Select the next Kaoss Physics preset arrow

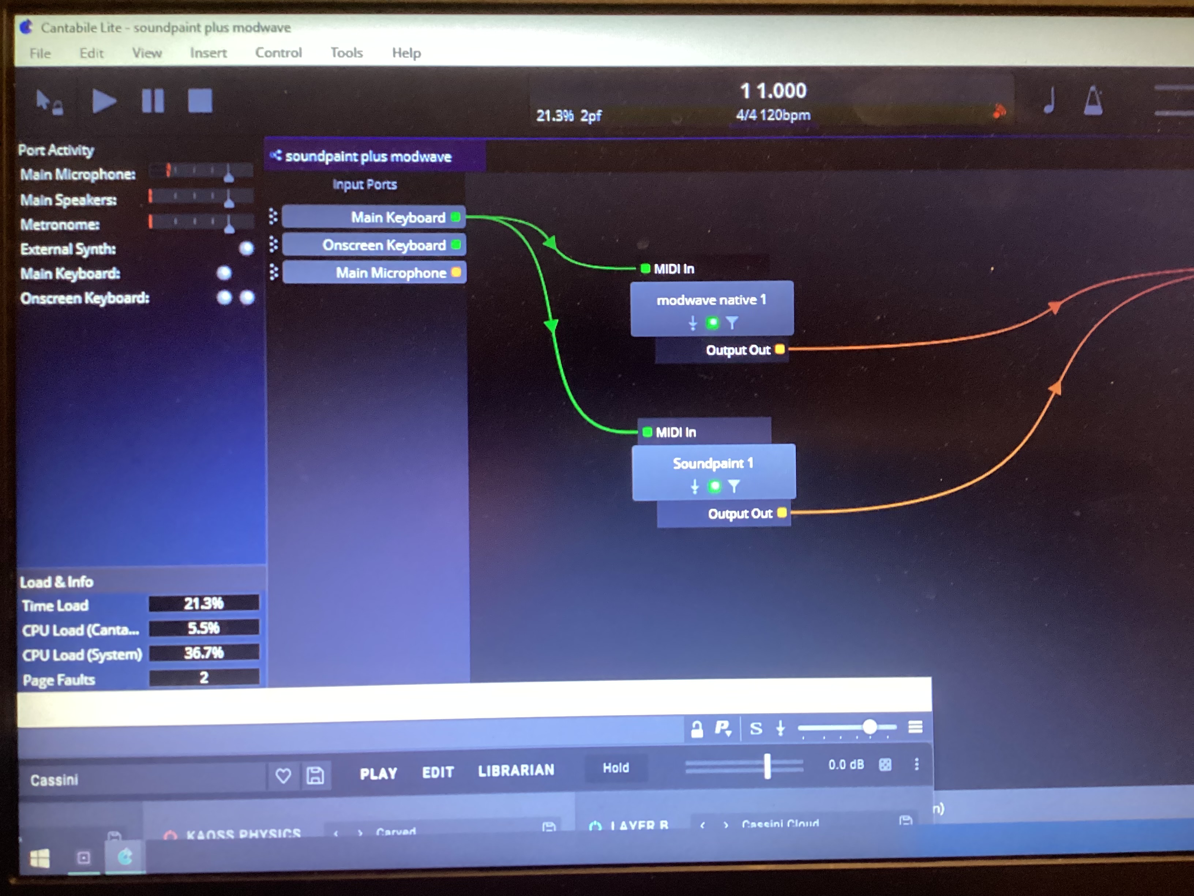click(x=360, y=833)
